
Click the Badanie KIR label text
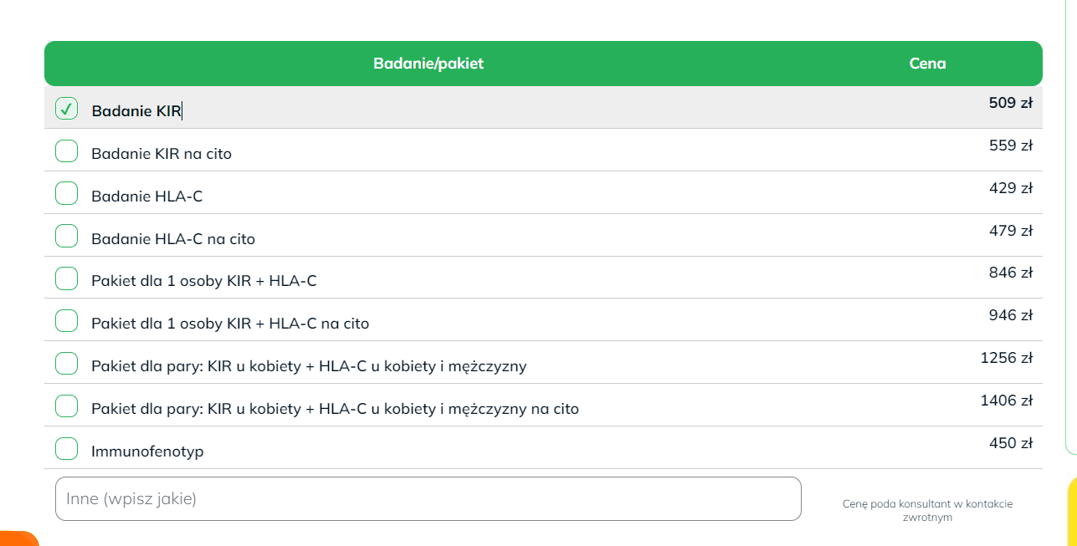[x=136, y=111]
